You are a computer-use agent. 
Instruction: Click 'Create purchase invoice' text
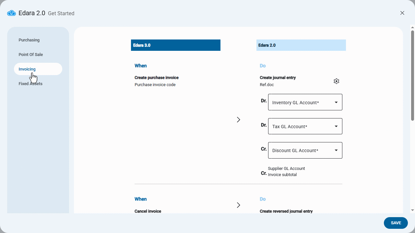point(157,78)
